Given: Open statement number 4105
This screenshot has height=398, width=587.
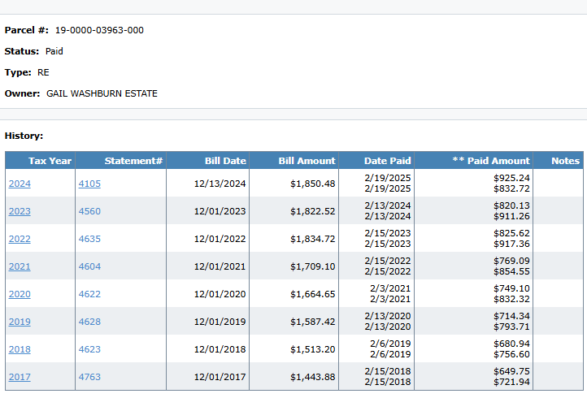Looking at the screenshot, I should coord(89,184).
